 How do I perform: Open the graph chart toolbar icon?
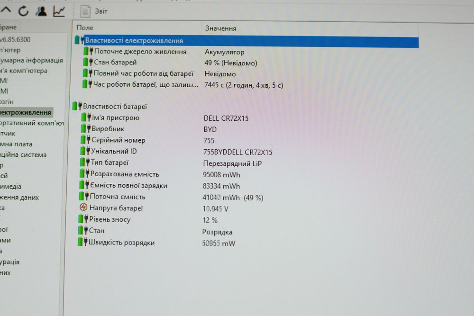pos(59,11)
